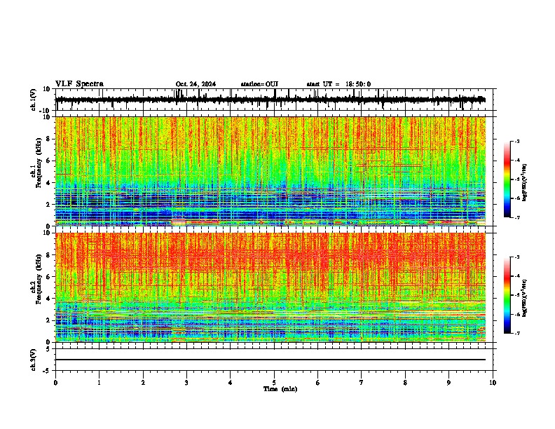
Task: Click the 8 kHz tick label on the ch.1 frequency axis
Action: click(48, 139)
